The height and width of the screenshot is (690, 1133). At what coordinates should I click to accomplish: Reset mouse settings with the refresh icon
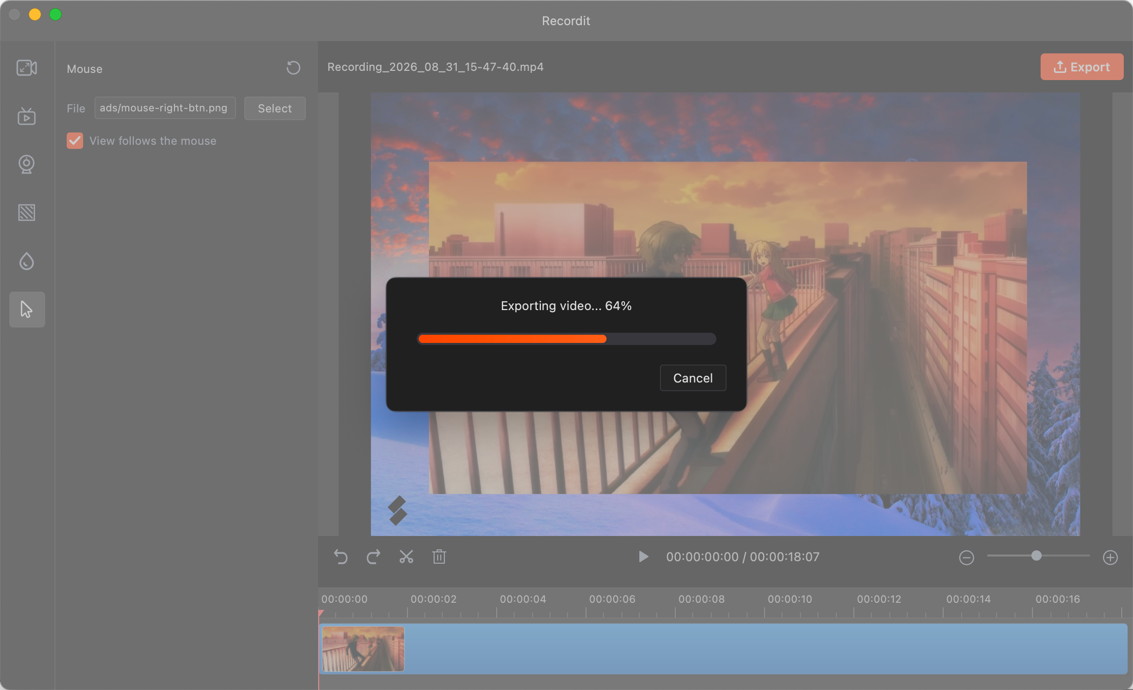(x=293, y=68)
